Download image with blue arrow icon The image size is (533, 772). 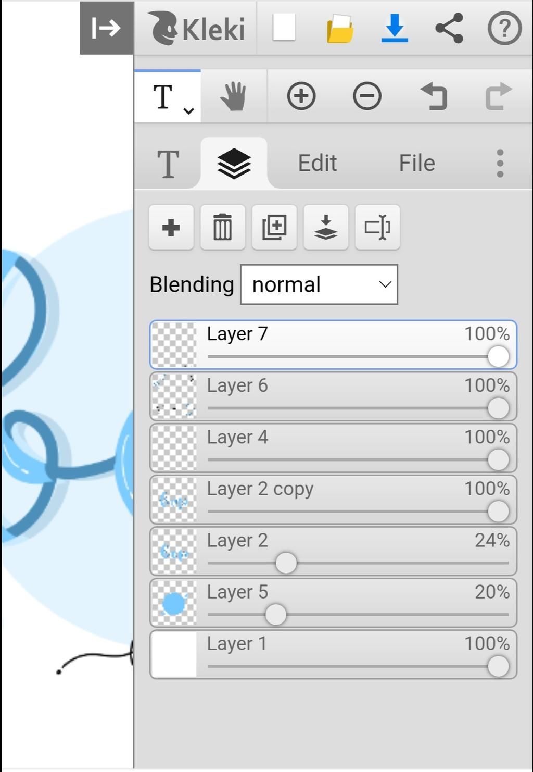point(395,28)
